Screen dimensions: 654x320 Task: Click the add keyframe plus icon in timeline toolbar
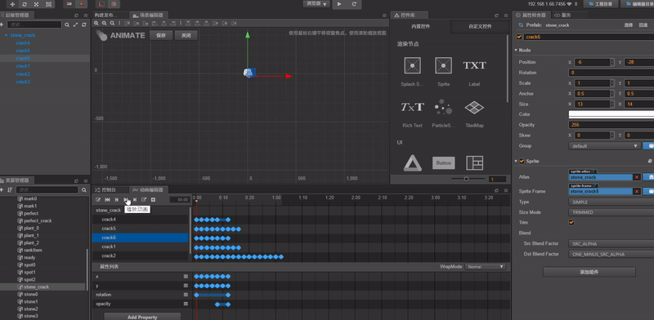coord(153,199)
